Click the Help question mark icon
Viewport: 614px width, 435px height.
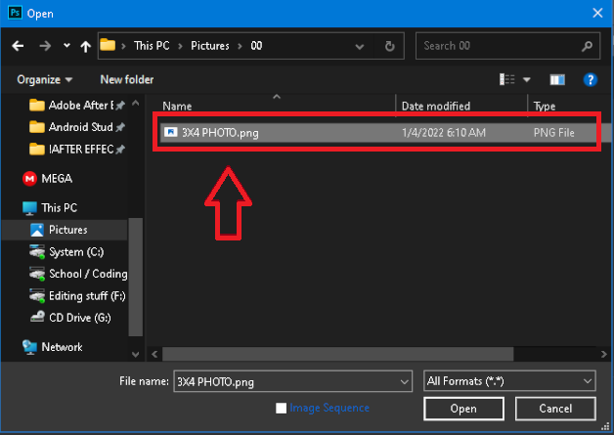click(x=590, y=79)
